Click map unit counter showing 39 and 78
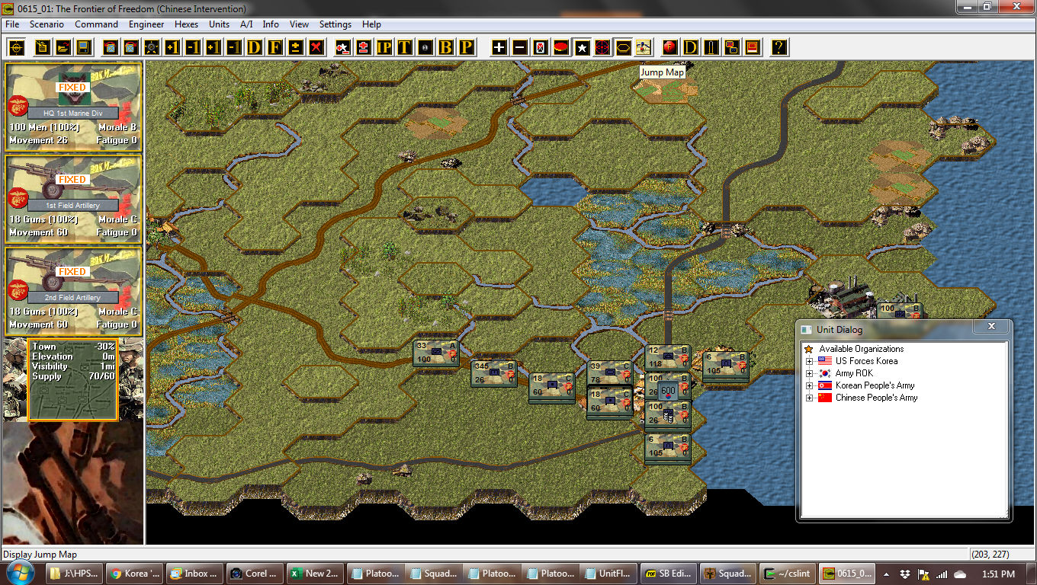The height and width of the screenshot is (585, 1037). 609,372
